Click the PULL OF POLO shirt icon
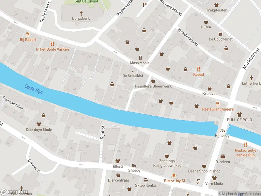 click(239, 114)
